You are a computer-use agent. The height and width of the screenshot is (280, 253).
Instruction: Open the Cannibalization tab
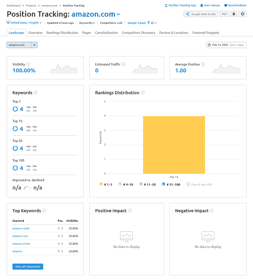(x=106, y=33)
